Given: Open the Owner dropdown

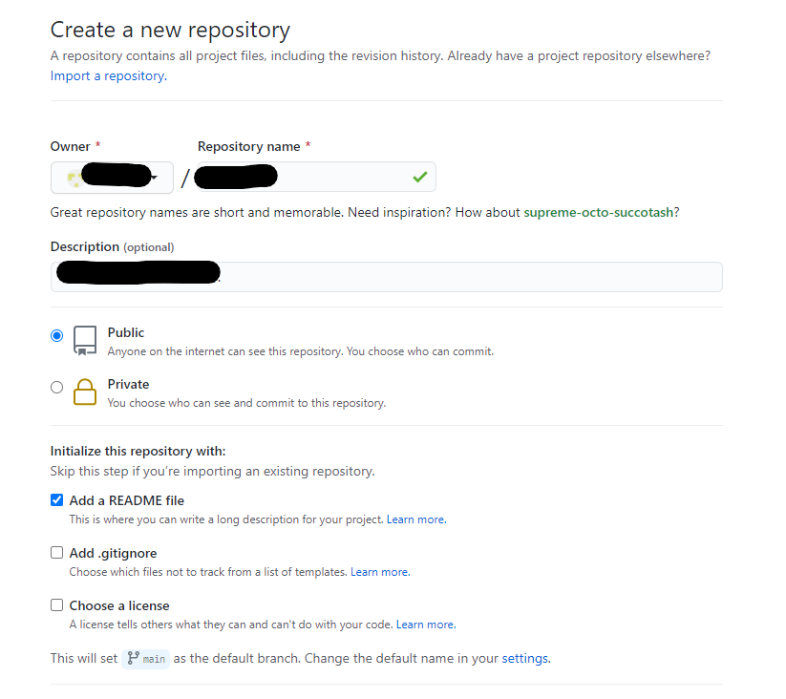Looking at the screenshot, I should click(x=112, y=178).
